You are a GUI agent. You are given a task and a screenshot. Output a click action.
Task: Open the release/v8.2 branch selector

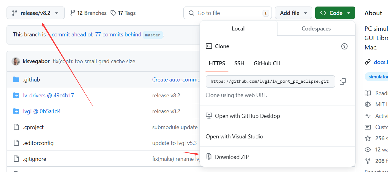coord(35,13)
